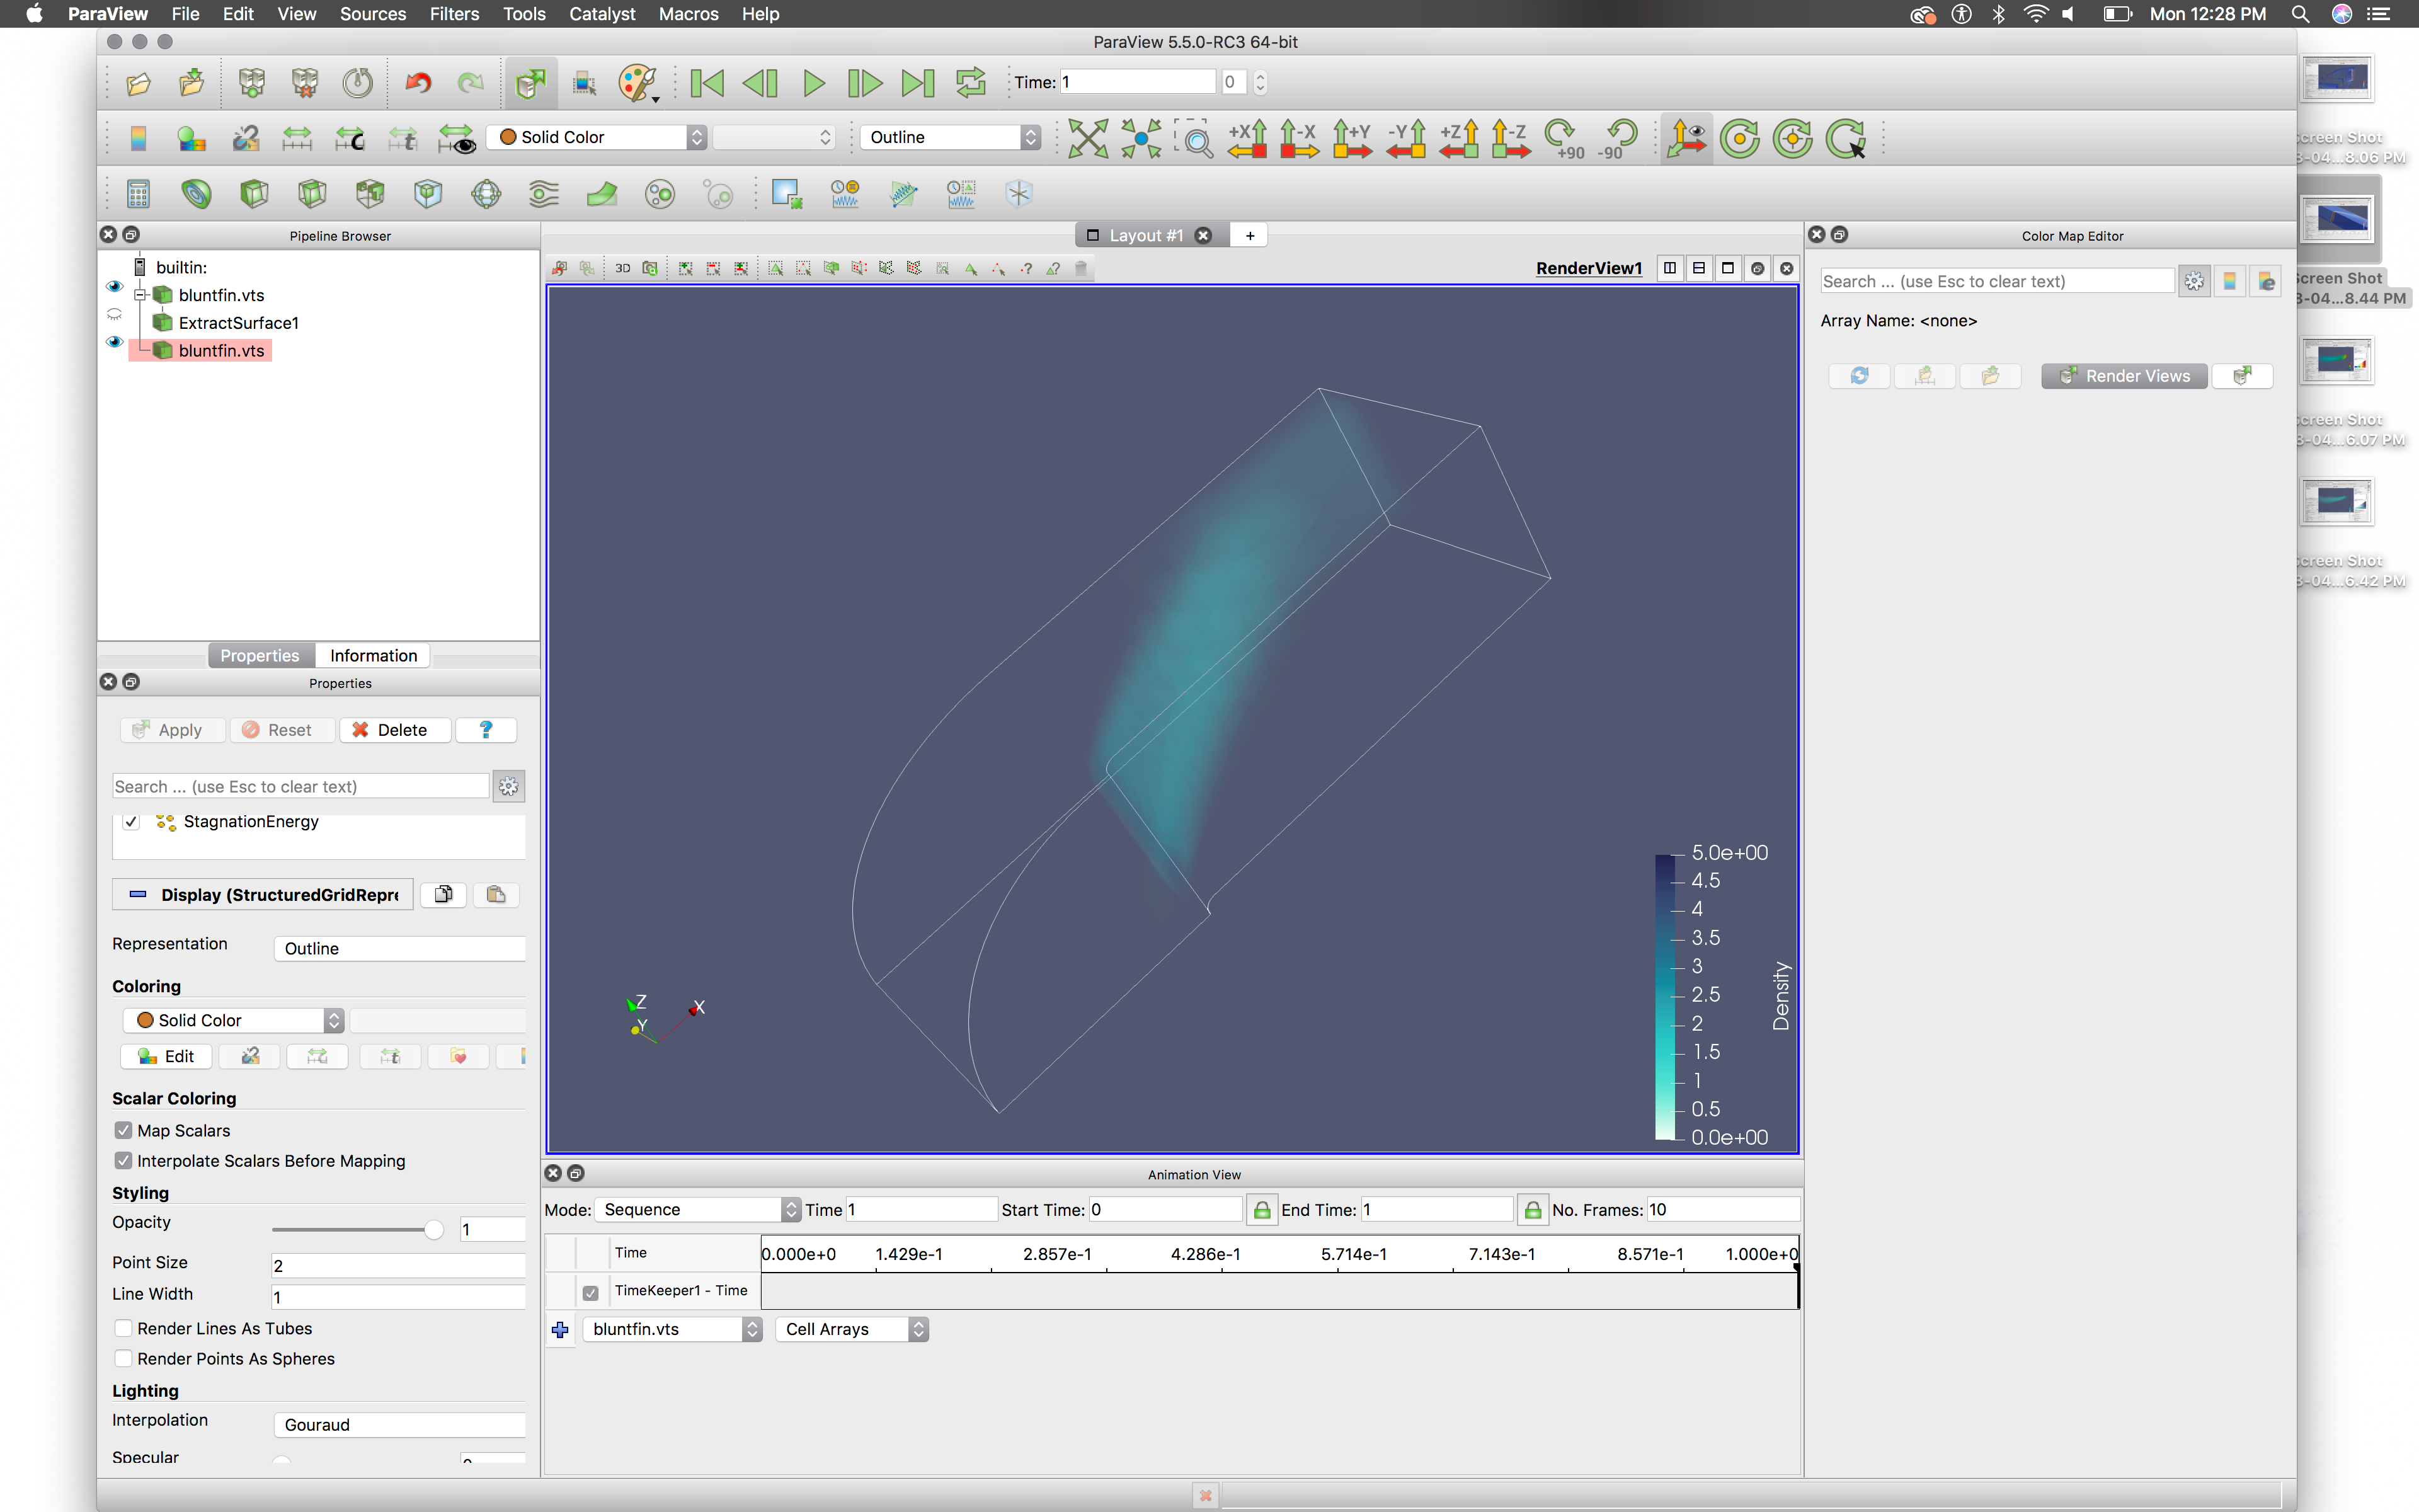Open the Cell Arrays property dropdown
This screenshot has width=2419, height=1512.
(853, 1329)
